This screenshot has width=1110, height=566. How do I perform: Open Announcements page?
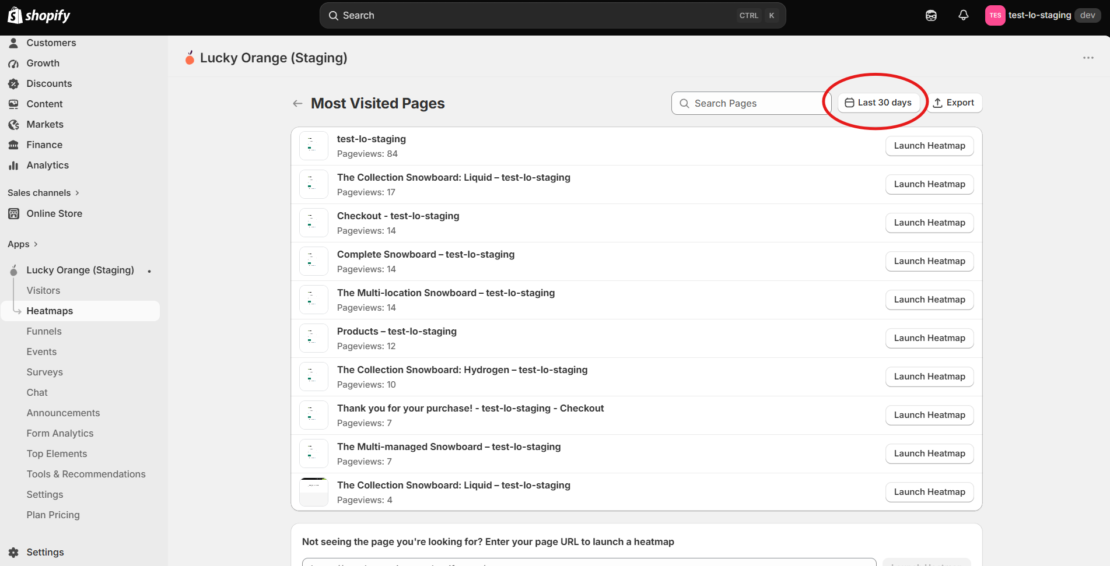(x=63, y=413)
